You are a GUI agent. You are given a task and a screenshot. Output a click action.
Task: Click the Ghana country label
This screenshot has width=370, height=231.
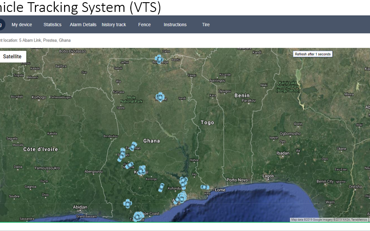pyautogui.click(x=152, y=141)
